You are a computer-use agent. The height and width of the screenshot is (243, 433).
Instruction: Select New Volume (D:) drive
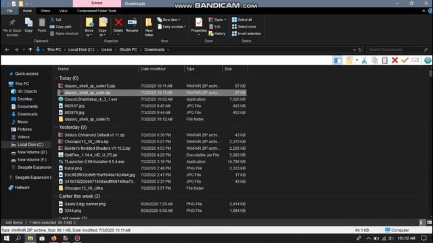tap(32, 152)
